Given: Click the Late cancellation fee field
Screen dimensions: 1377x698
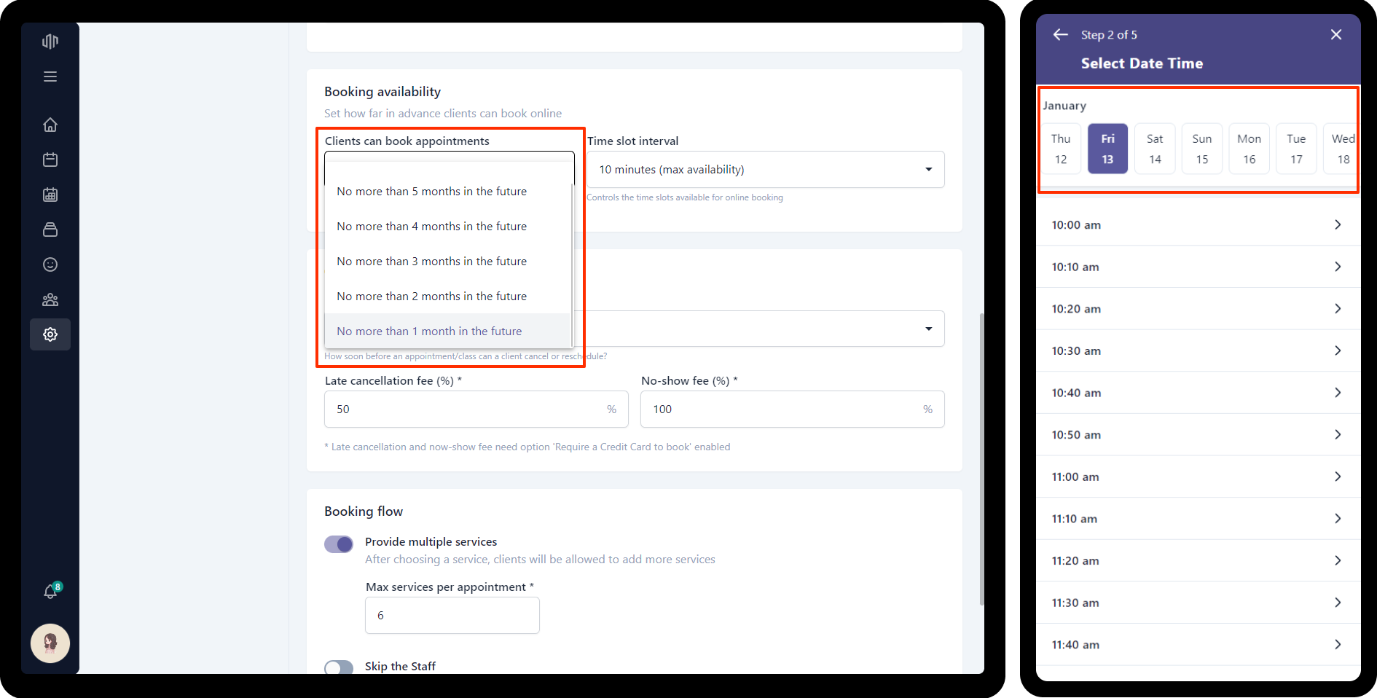Looking at the screenshot, I should click(x=466, y=409).
